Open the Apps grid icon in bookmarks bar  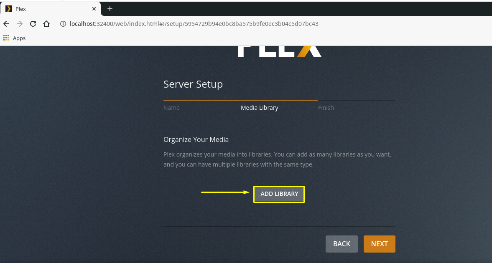[x=6, y=38]
